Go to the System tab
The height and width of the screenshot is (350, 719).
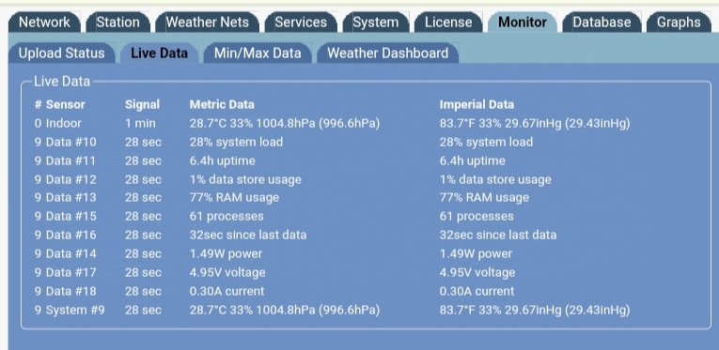coord(376,23)
